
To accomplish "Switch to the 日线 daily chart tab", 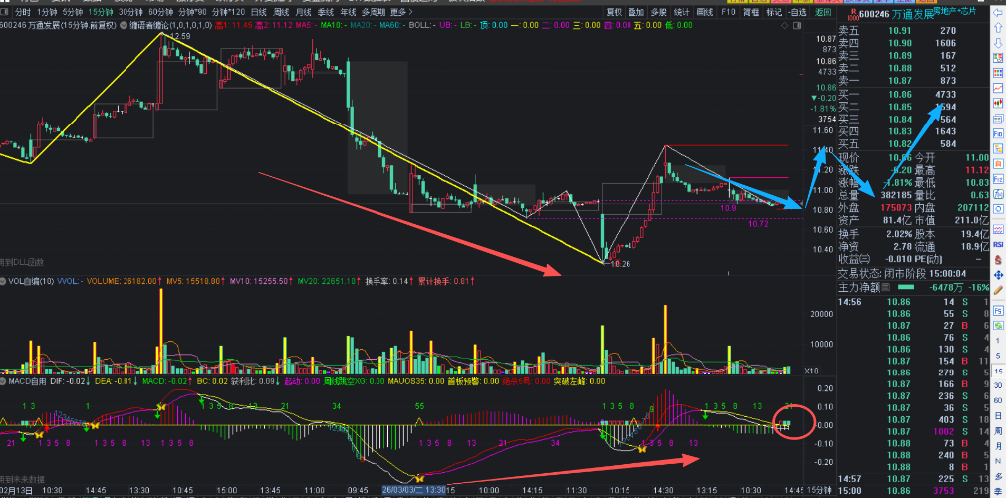I will click(x=259, y=12).
